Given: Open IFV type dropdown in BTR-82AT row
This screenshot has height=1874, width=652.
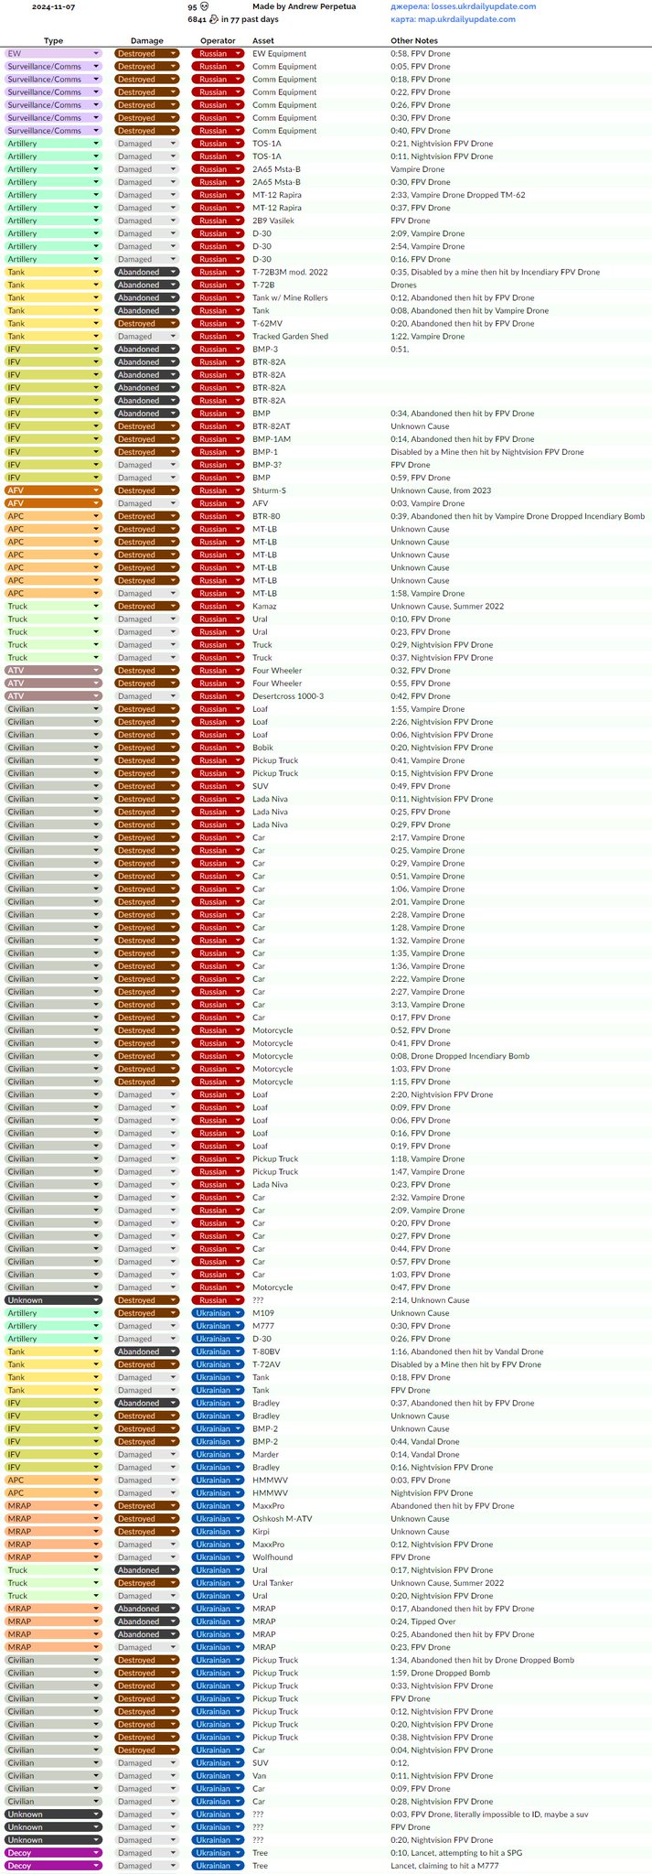Looking at the screenshot, I should (53, 426).
